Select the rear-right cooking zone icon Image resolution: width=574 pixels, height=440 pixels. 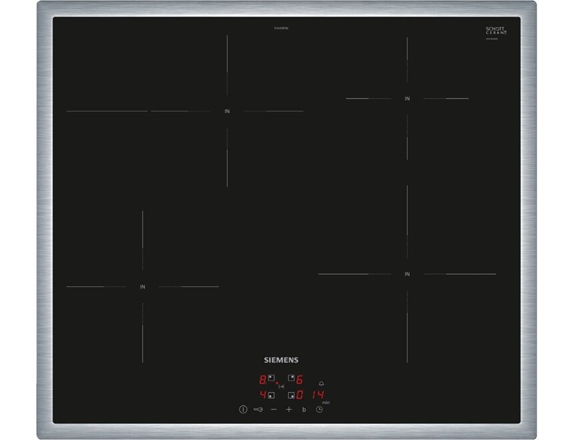click(291, 378)
